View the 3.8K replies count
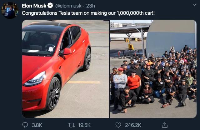The width and height of the screenshot is (200, 130). (37, 125)
